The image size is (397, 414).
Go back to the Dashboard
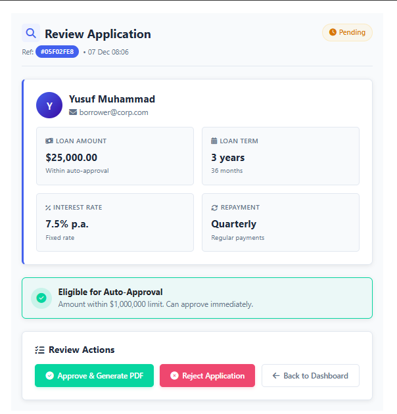click(x=310, y=376)
